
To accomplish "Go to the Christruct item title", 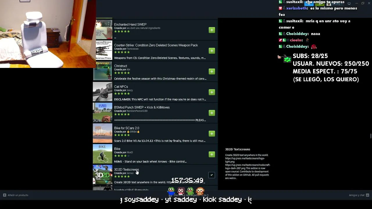I will [121, 66].
